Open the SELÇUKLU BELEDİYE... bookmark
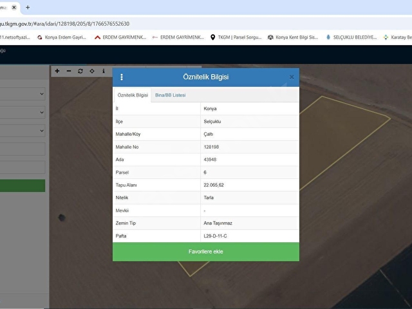412x309 pixels. [x=351, y=37]
